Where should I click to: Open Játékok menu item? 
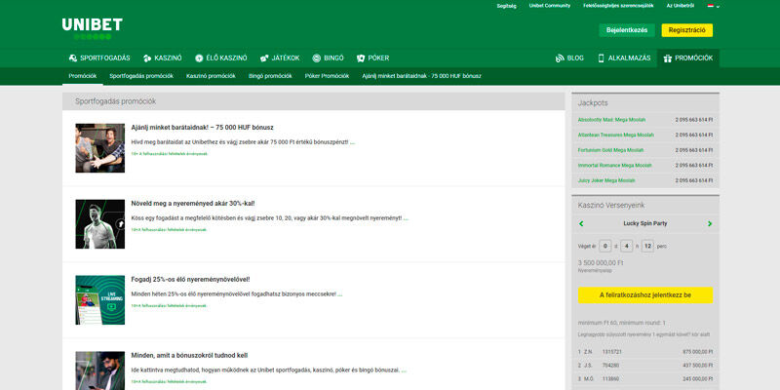(280, 58)
